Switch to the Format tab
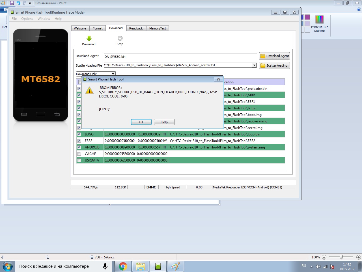This screenshot has width=362, height=272. coord(98,28)
